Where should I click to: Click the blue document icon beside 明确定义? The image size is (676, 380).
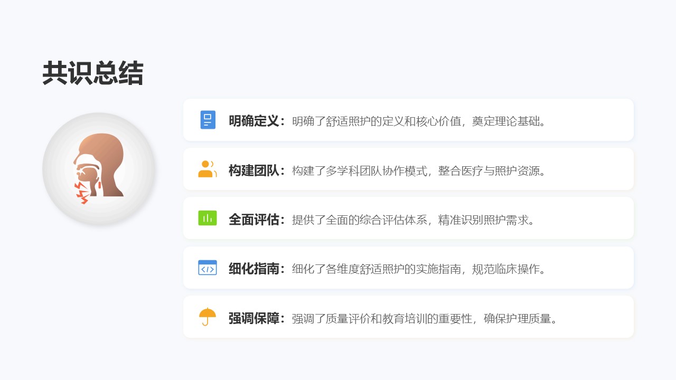pos(208,120)
